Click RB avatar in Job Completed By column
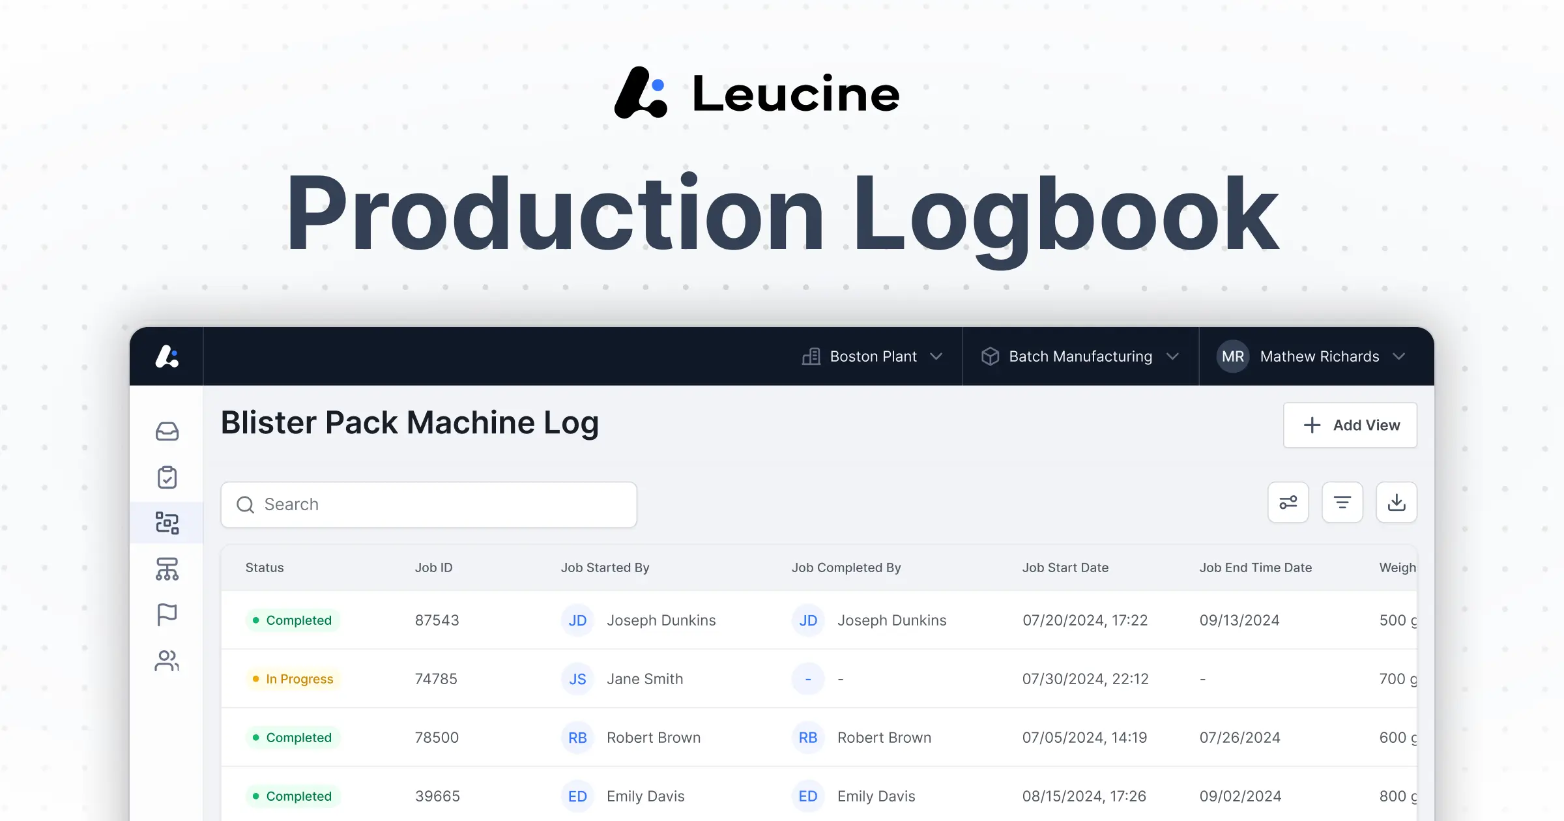This screenshot has height=821, width=1564. pos(808,738)
